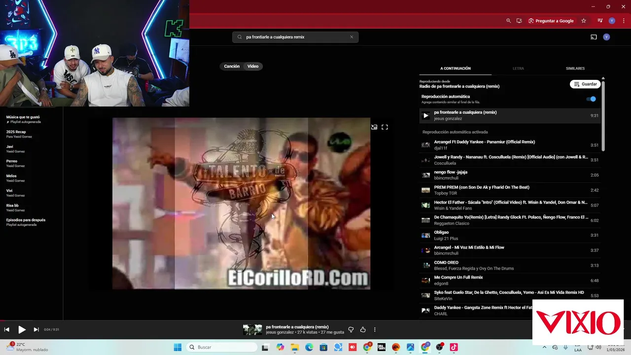Open Microsoft Edge from the taskbar

coord(309,347)
